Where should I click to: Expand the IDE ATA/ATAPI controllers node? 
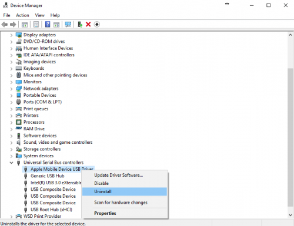point(11,55)
